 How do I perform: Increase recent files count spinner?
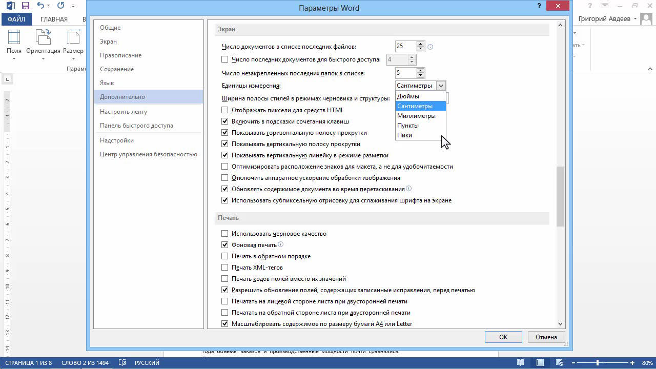420,44
